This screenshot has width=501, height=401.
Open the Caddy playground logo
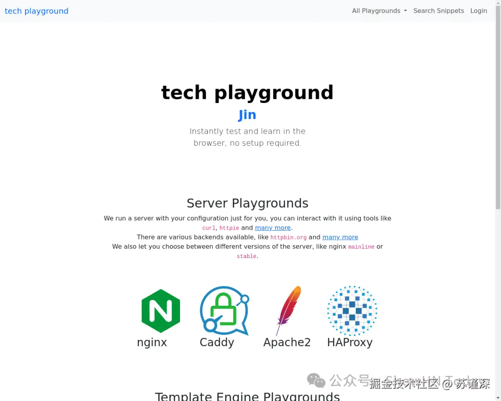pyautogui.click(x=225, y=311)
